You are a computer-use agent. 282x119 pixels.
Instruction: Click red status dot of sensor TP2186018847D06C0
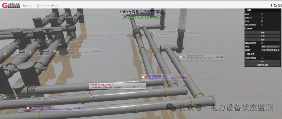(146, 77)
